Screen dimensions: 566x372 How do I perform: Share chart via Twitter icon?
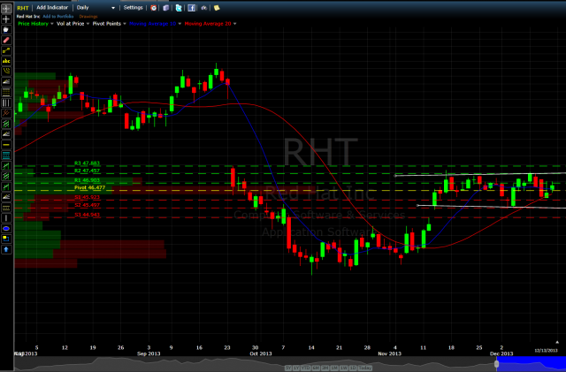(179, 8)
